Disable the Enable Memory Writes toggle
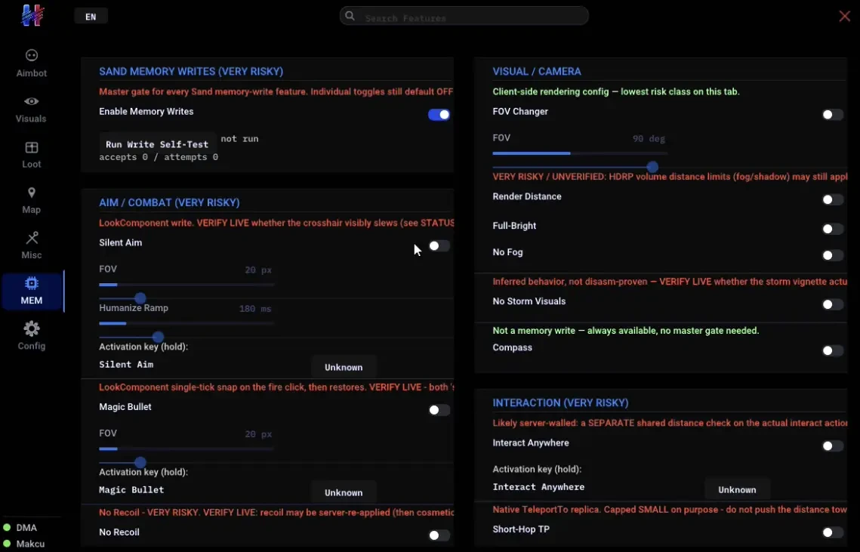This screenshot has width=860, height=552. click(439, 114)
